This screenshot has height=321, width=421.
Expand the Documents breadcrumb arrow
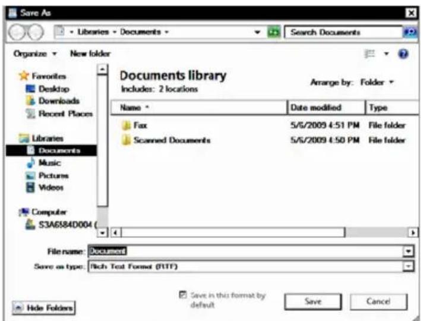pyautogui.click(x=167, y=32)
